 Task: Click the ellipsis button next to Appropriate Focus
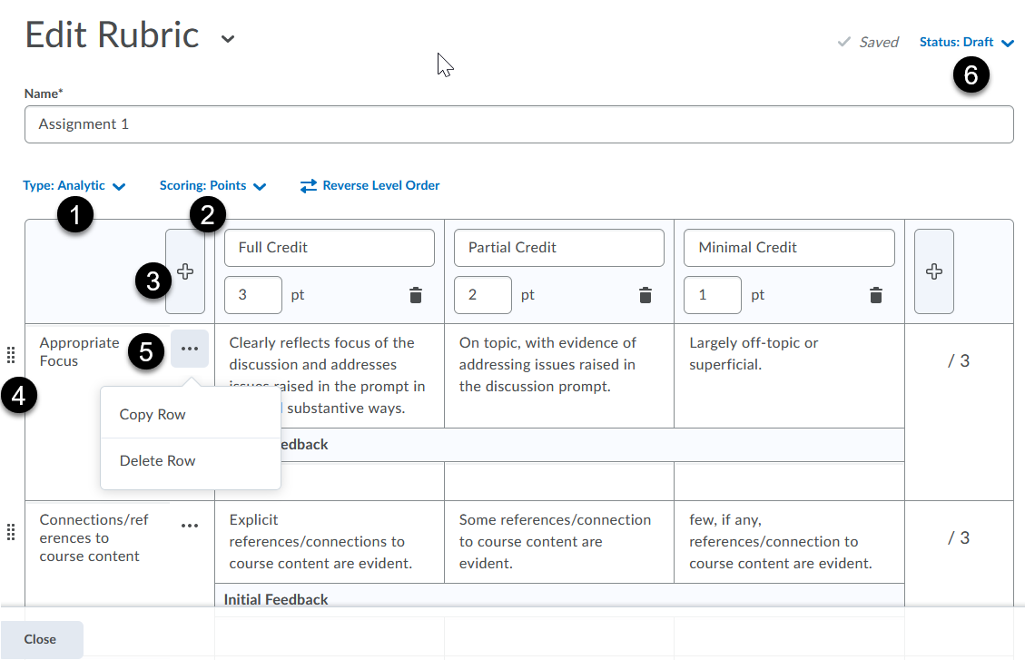tap(189, 349)
